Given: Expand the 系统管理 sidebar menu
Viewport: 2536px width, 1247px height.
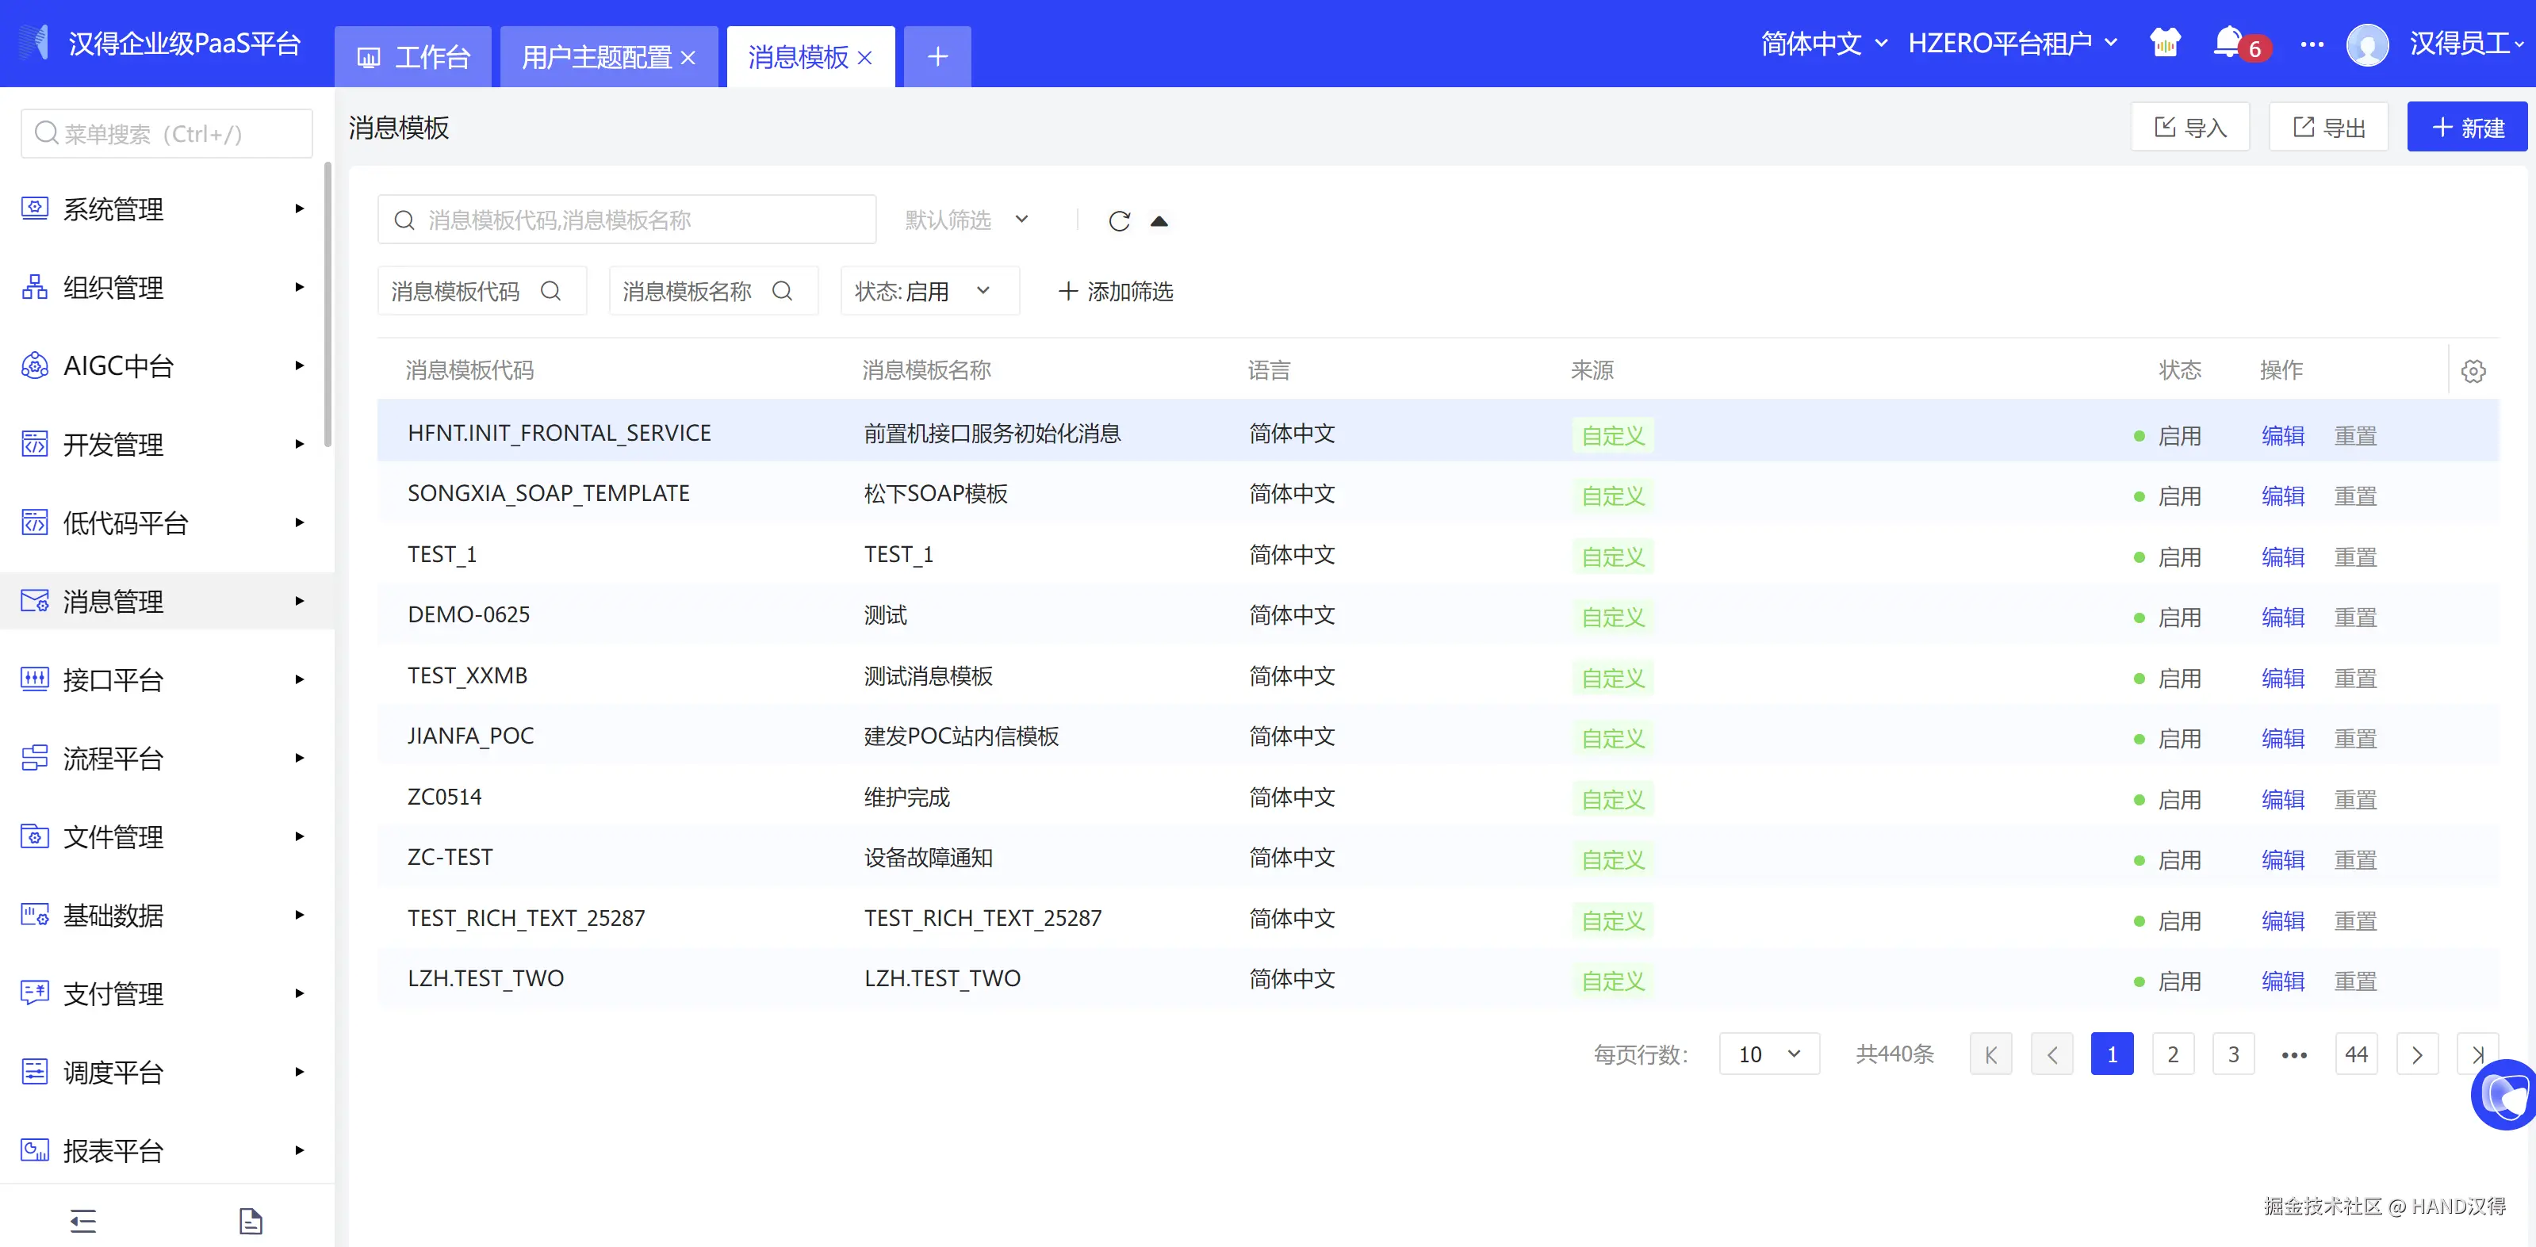Looking at the screenshot, I should coord(163,208).
